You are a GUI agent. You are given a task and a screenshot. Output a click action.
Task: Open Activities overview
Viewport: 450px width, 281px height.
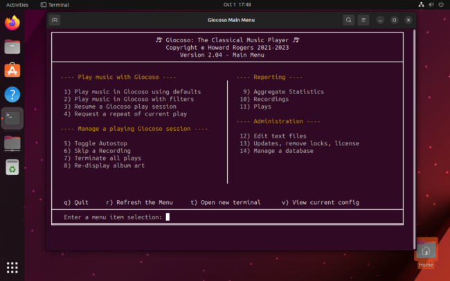17,5
